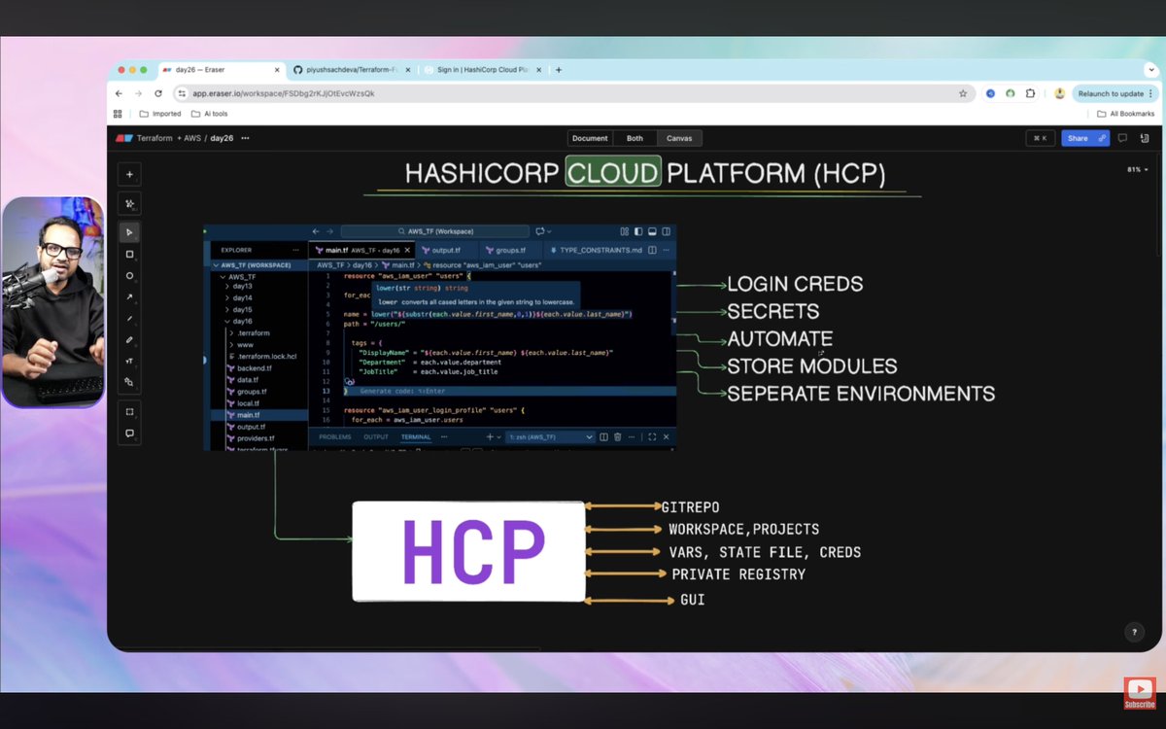Screen dimensions: 1166x729
Task: Select the text tool
Action: 130,361
